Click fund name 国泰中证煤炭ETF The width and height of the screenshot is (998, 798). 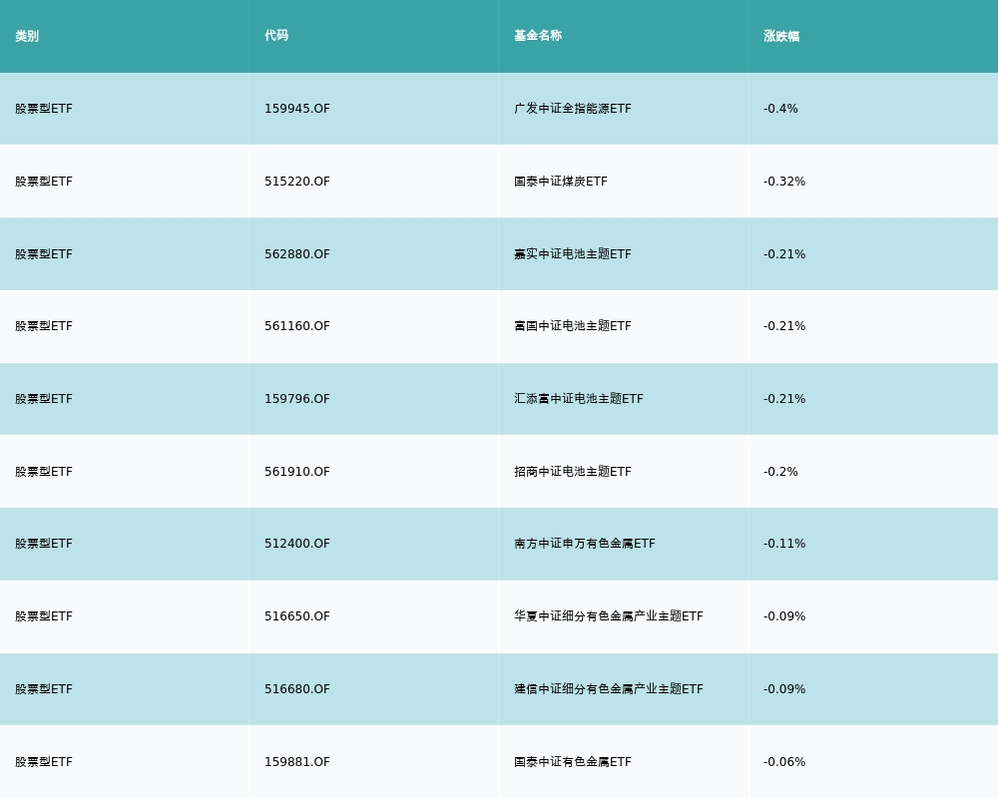[x=561, y=182]
